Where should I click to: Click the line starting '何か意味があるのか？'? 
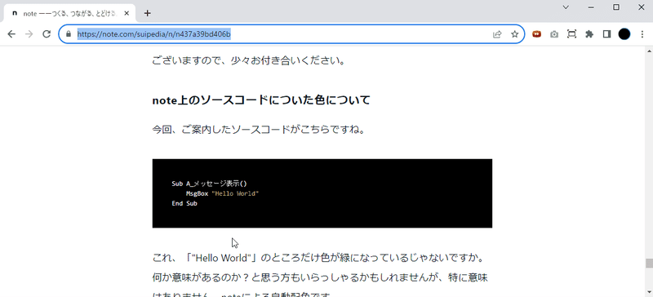click(x=319, y=277)
